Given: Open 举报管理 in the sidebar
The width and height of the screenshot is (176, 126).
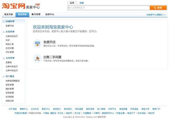Looking at the screenshot, I should click(10, 93).
